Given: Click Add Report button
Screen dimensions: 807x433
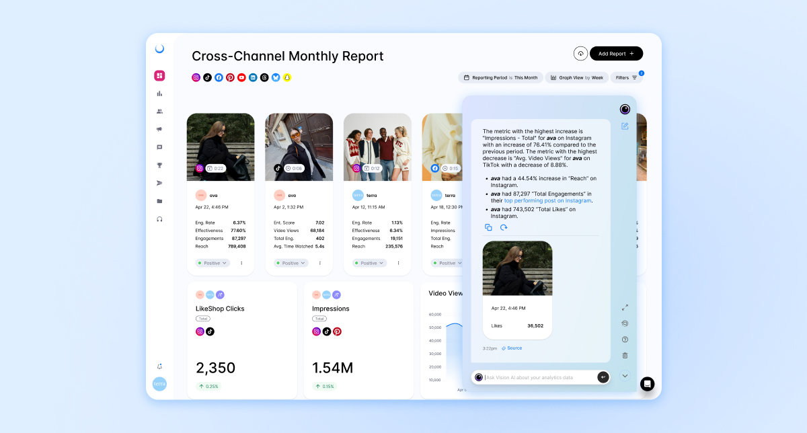Looking at the screenshot, I should coord(616,54).
